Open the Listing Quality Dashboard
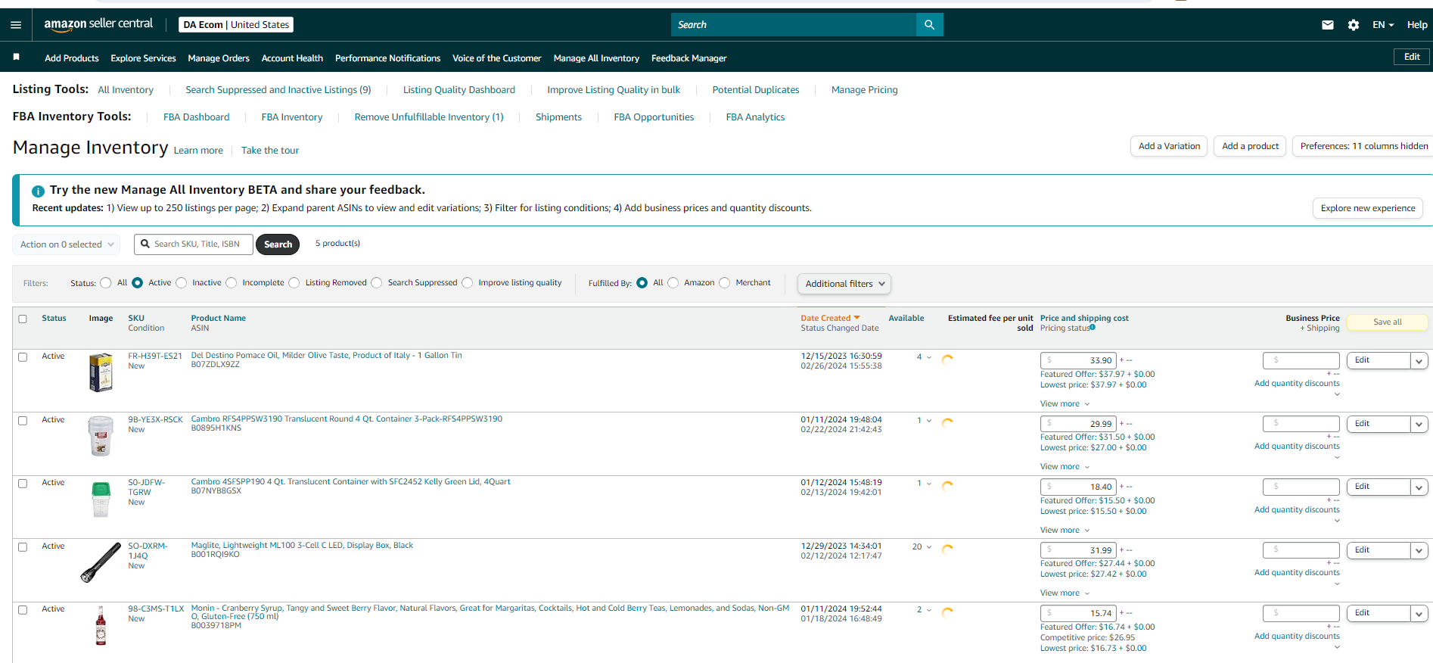Screen dimensions: 1433x663 point(459,90)
